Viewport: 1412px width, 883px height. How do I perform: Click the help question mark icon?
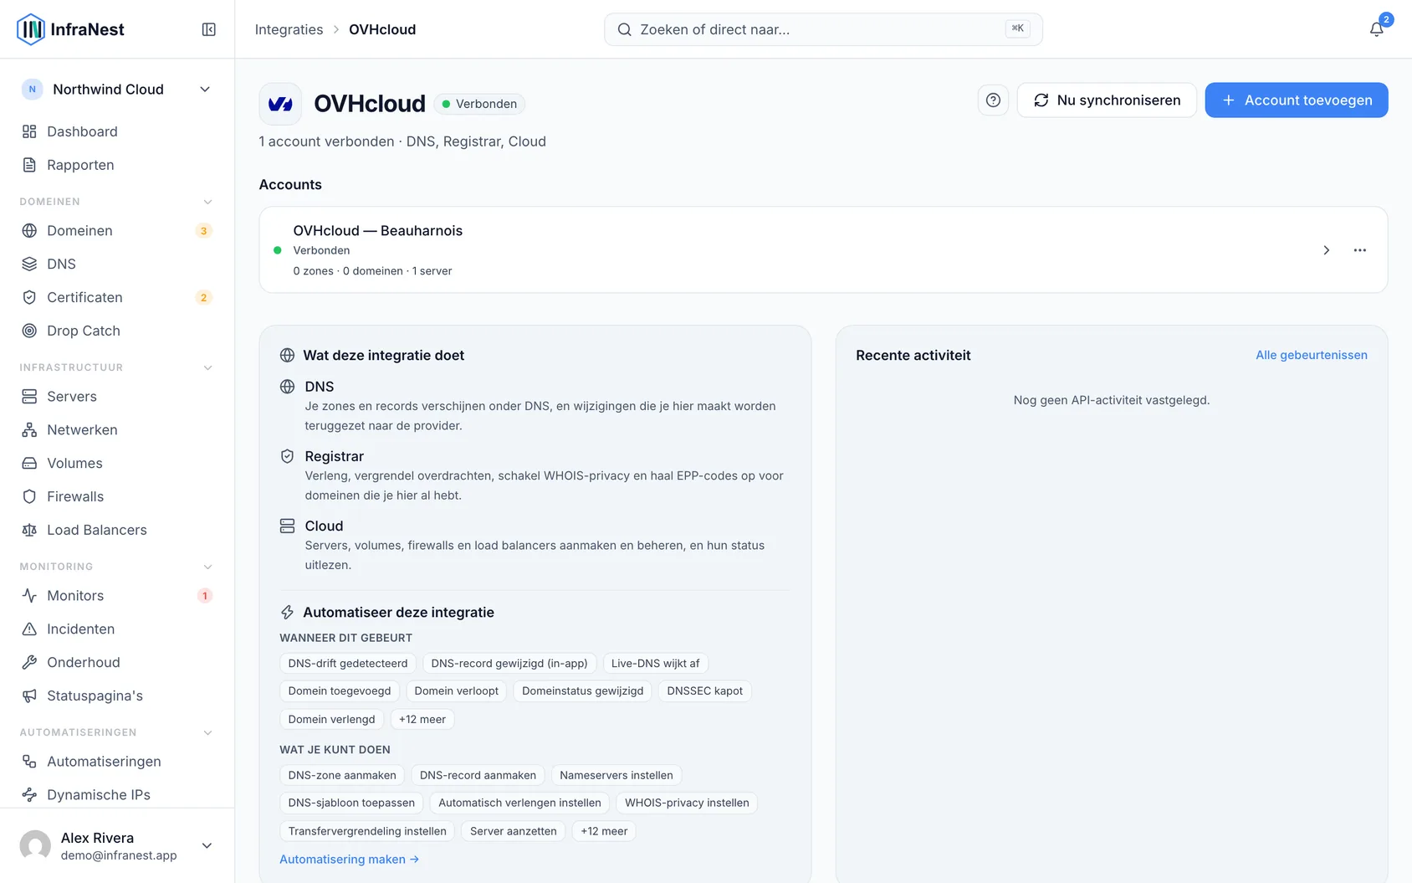point(993,100)
